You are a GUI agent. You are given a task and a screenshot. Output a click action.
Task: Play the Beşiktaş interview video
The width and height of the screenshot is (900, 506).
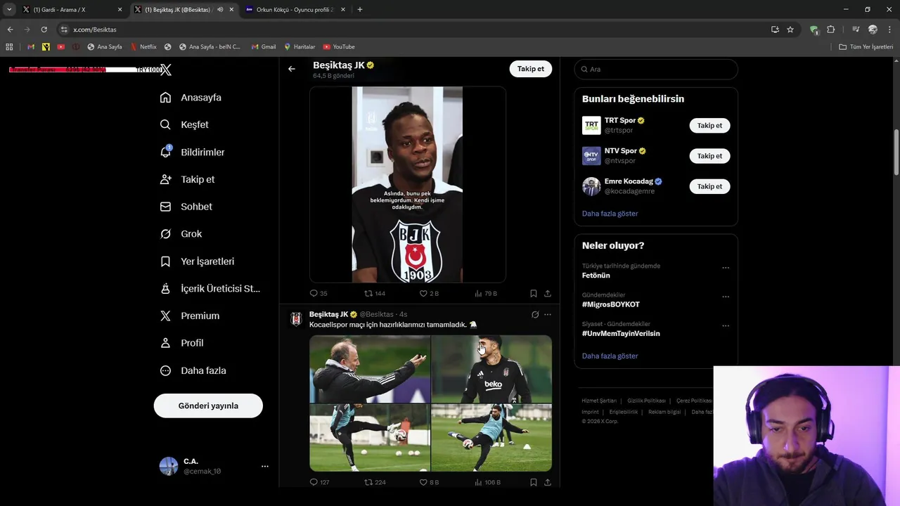408,185
